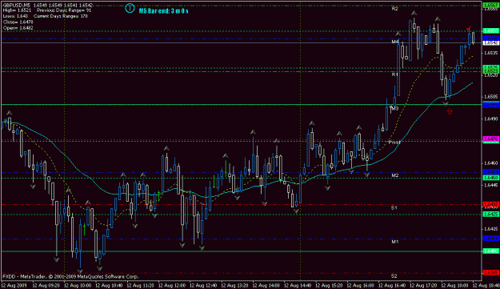Click the "Current Days Range= 170" text
The width and height of the screenshot is (500, 289).
(x=61, y=16)
